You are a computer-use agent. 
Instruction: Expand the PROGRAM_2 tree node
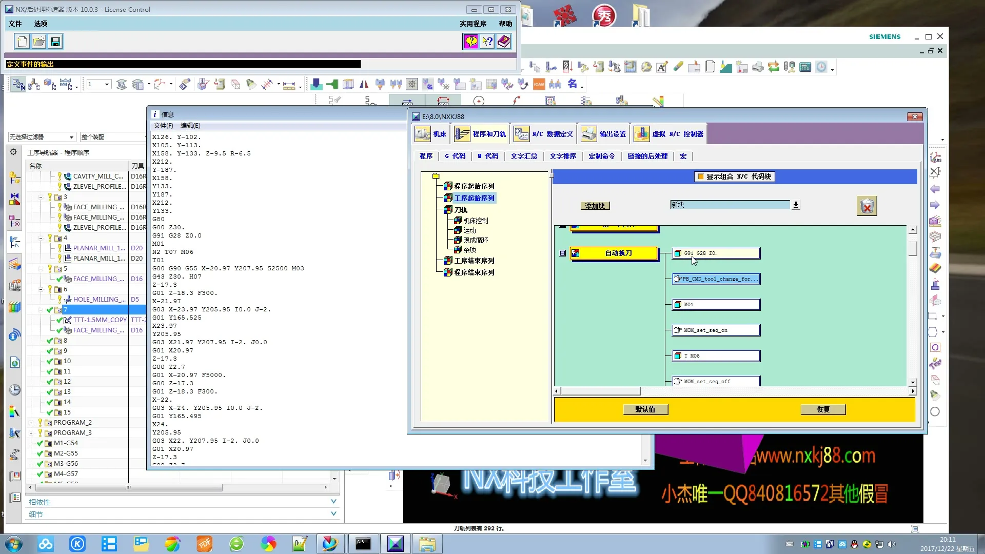pyautogui.click(x=31, y=423)
